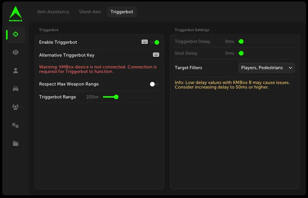308x198 pixels.
Task: Switch to the Aim-Assistance tab
Action: pos(53,12)
